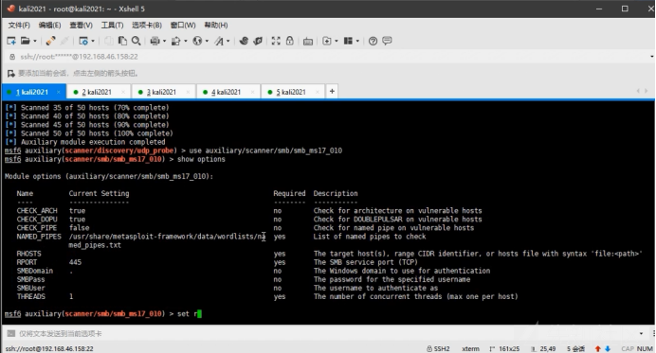Open the 窗口(W) menu

[183, 25]
